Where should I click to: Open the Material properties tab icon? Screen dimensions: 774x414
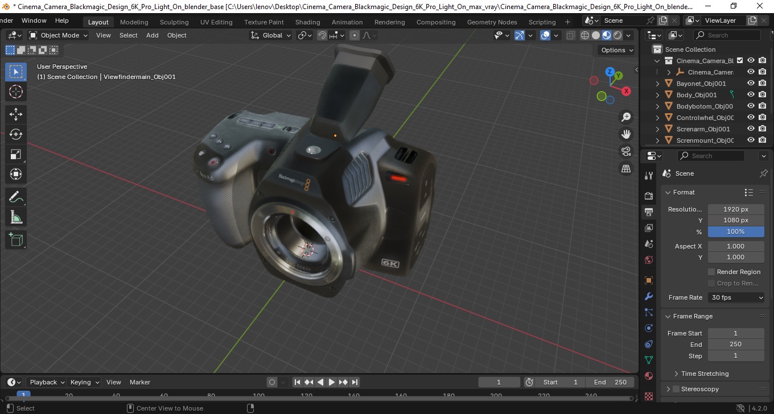click(x=648, y=376)
